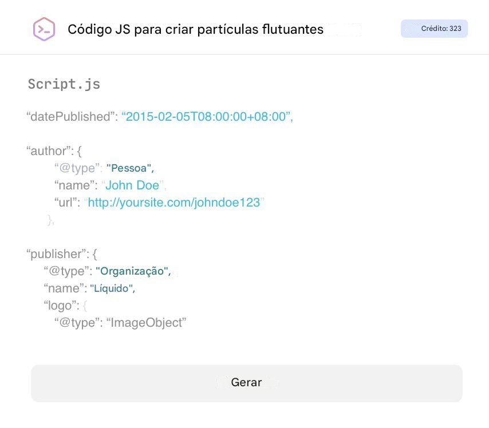Click the John Doe name value

132,185
